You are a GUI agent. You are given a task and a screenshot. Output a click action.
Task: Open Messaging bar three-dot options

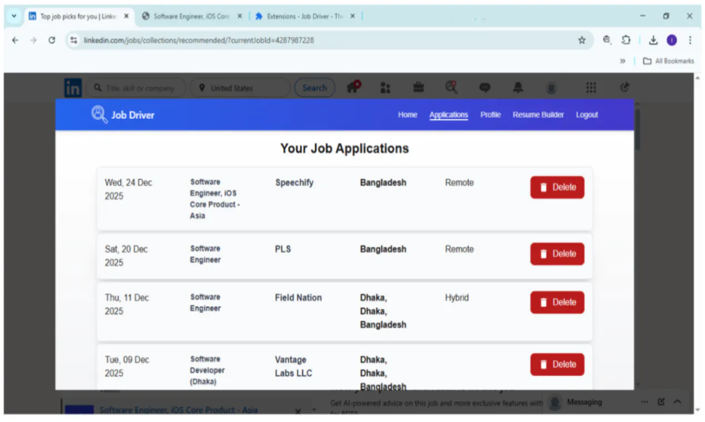tap(644, 401)
